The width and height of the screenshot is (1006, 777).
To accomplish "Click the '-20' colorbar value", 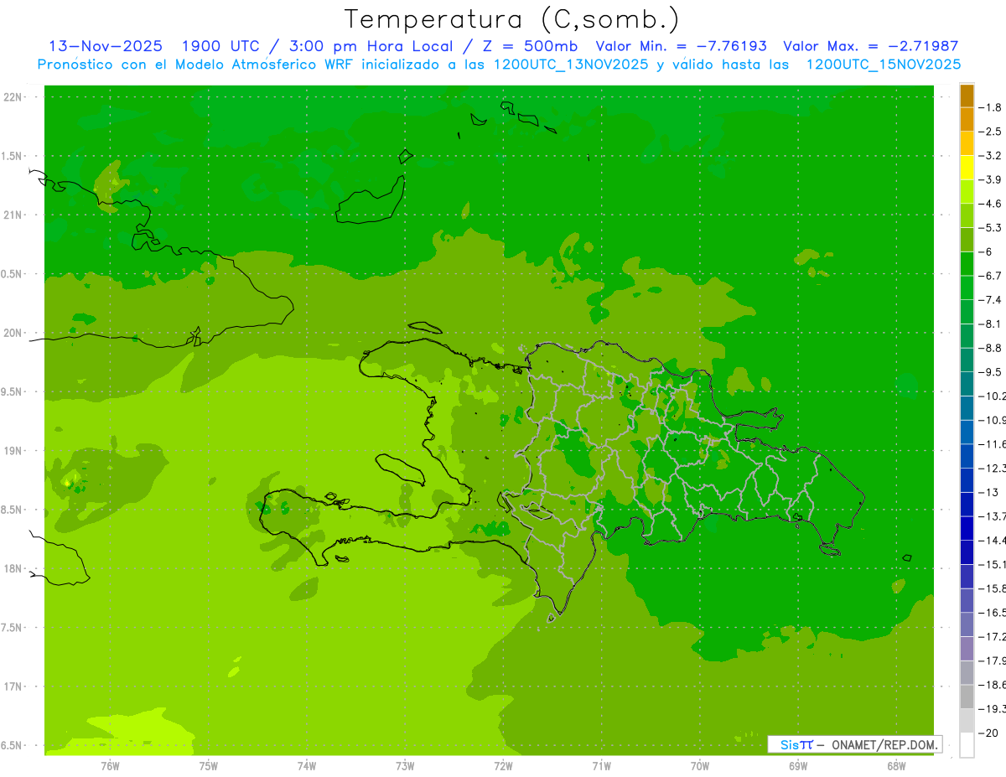I will 988,733.
